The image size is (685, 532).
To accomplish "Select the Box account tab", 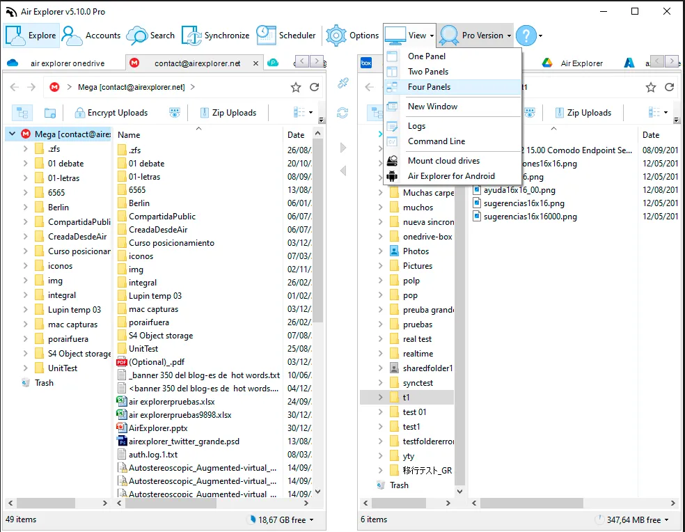I will [x=366, y=63].
